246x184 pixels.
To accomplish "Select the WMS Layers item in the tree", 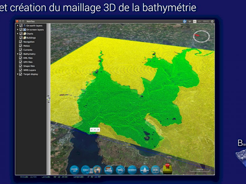I will pos(30,70).
